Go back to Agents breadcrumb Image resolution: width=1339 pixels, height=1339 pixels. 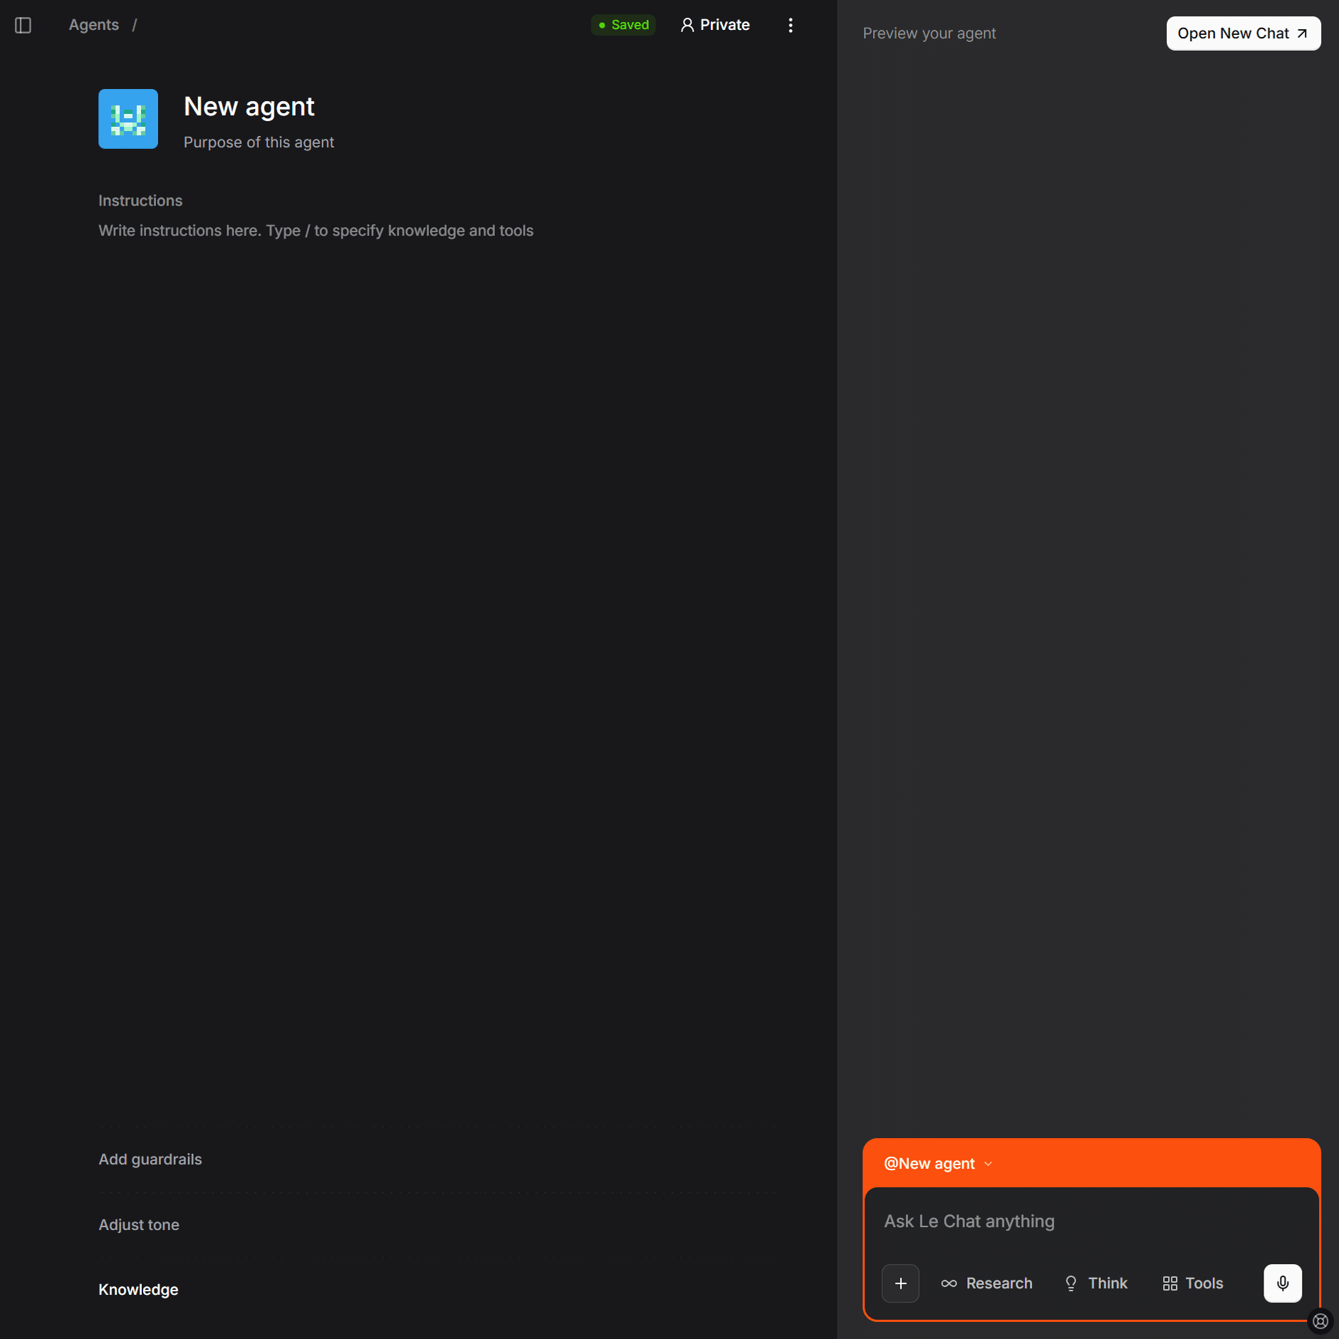coord(94,25)
